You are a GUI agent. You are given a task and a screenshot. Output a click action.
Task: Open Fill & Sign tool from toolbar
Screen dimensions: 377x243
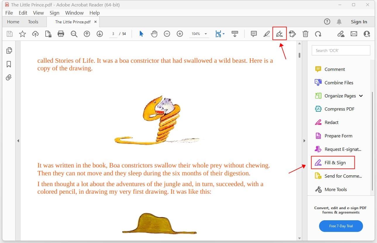coord(279,34)
